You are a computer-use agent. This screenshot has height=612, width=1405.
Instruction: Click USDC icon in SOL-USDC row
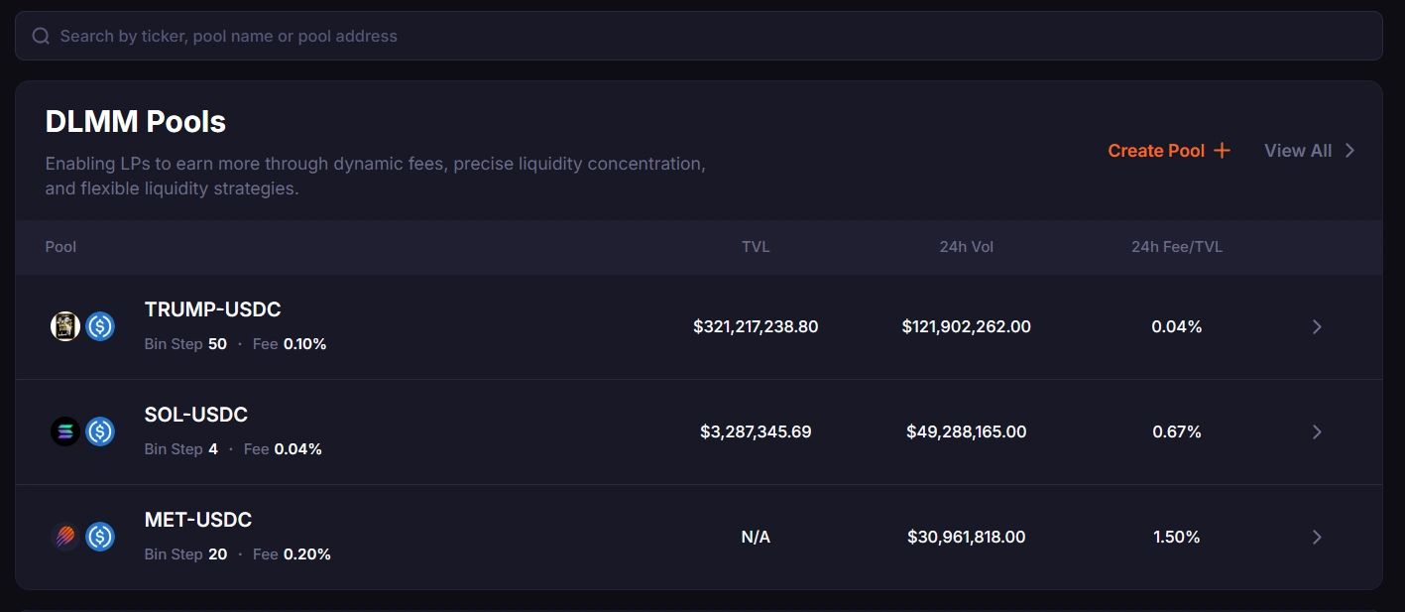(x=100, y=431)
